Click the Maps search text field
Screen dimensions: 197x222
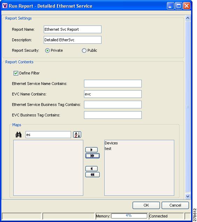(48, 135)
